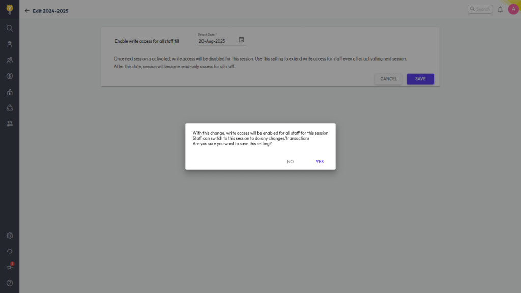Decline the confirmation by clicking NO

click(x=290, y=162)
